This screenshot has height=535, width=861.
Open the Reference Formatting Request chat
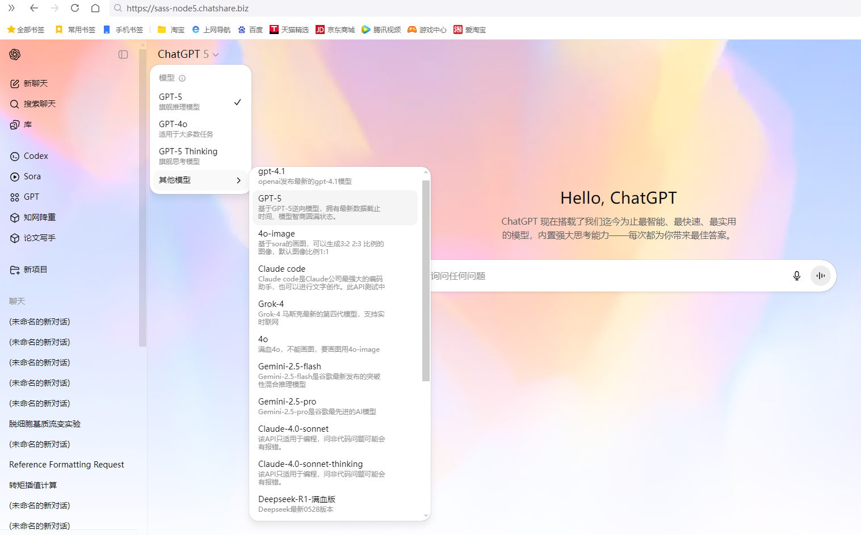pyautogui.click(x=66, y=465)
